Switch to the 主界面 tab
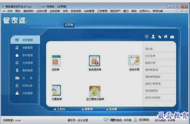 coord(69,25)
